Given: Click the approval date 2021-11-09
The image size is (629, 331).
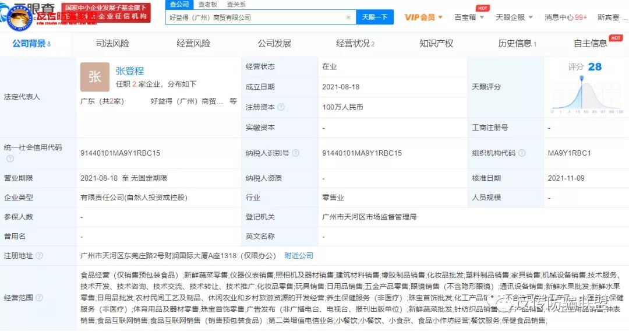Looking at the screenshot, I should (x=566, y=178).
